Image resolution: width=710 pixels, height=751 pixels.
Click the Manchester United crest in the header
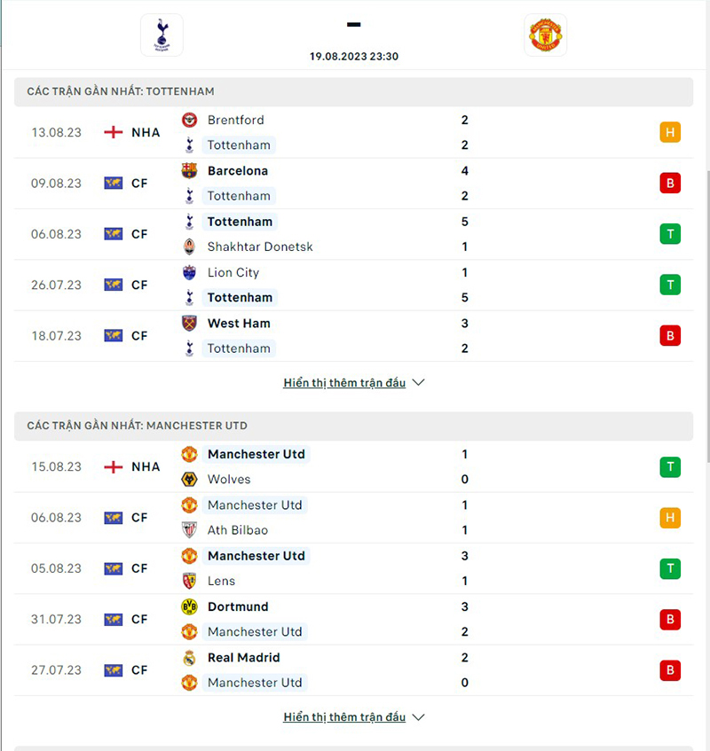[545, 35]
